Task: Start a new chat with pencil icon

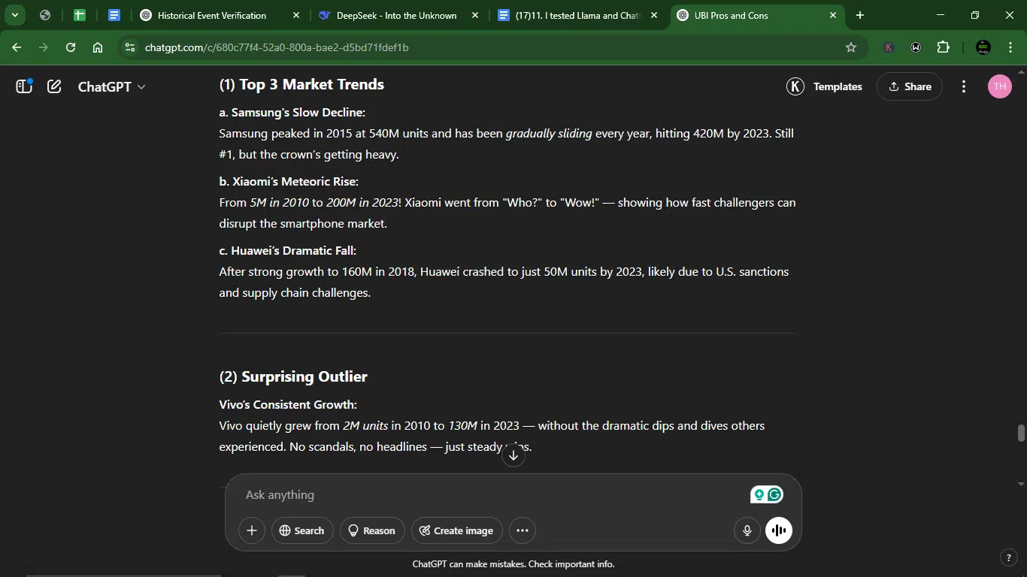Action: click(54, 86)
